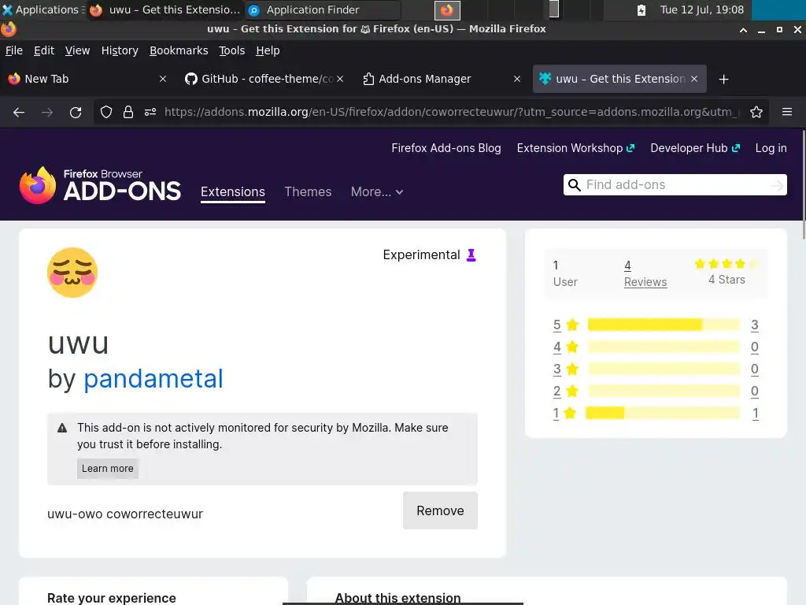Image resolution: width=806 pixels, height=605 pixels.
Task: Switch to the Add-ons Manager tab
Action: 440,79
